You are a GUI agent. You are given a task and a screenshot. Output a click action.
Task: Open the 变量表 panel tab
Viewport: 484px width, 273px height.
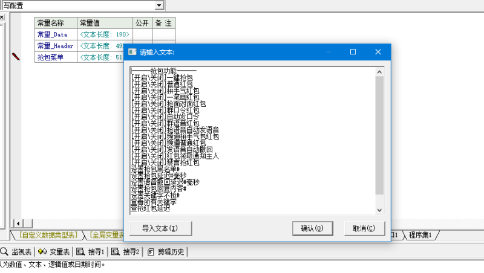pyautogui.click(x=54, y=252)
